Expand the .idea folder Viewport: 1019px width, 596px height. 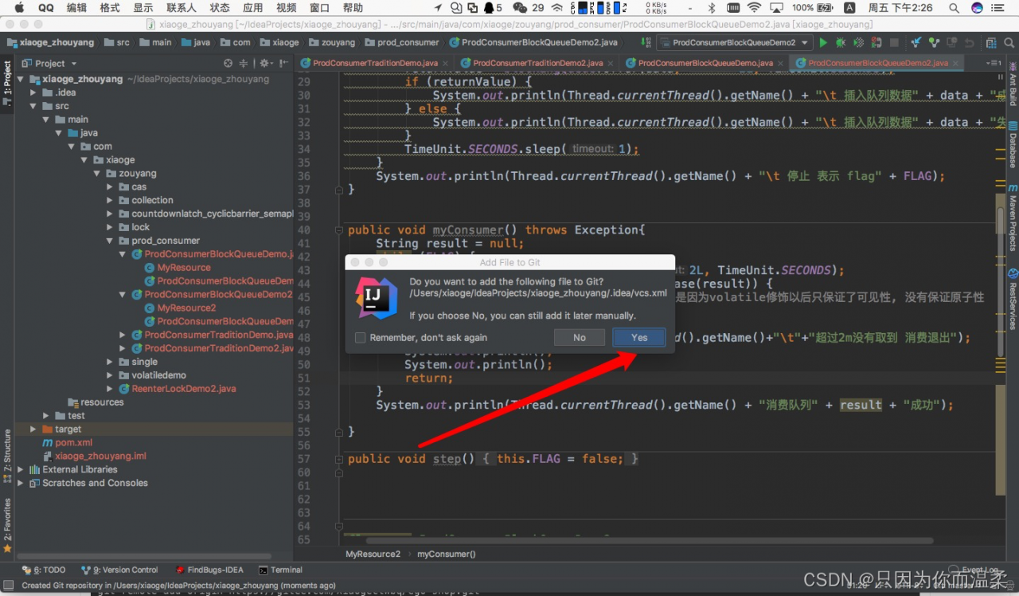pos(33,92)
